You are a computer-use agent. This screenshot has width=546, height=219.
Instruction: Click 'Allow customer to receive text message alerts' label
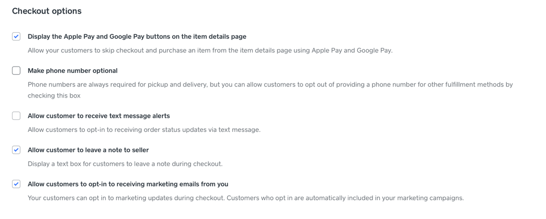pyautogui.click(x=98, y=116)
